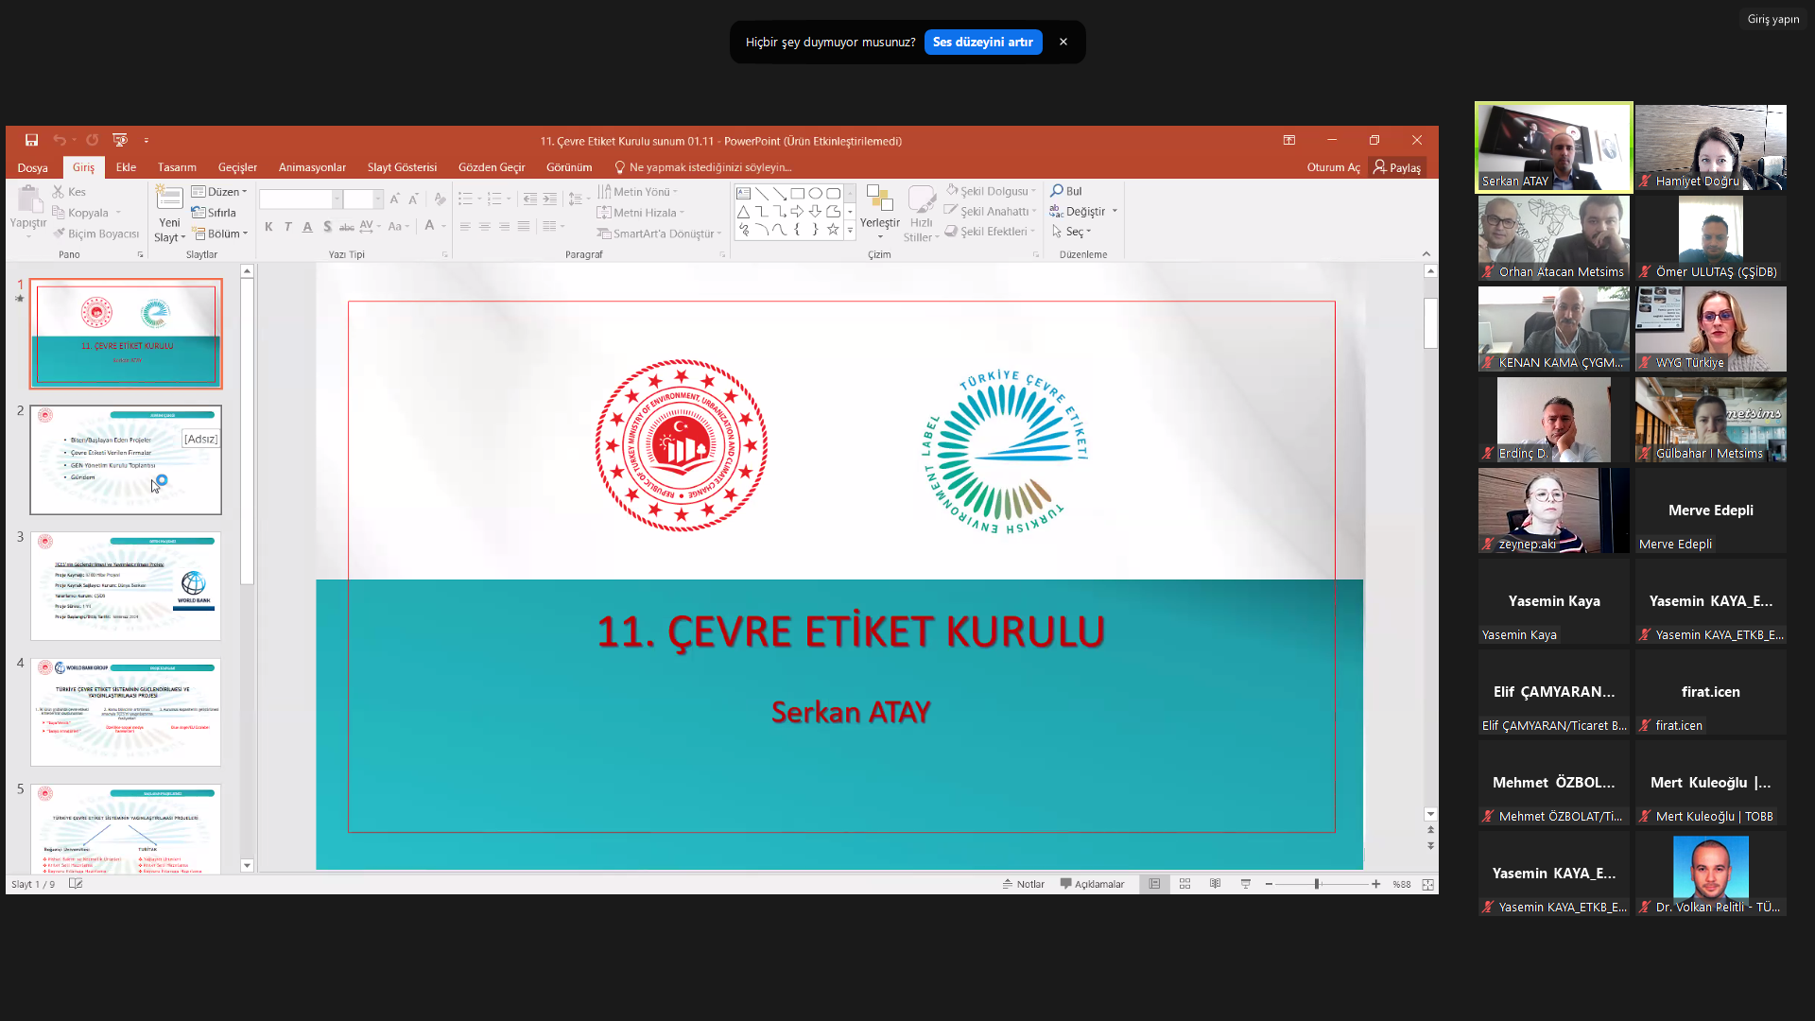Open the Dosya file menu
This screenshot has width=1815, height=1021.
33,167
